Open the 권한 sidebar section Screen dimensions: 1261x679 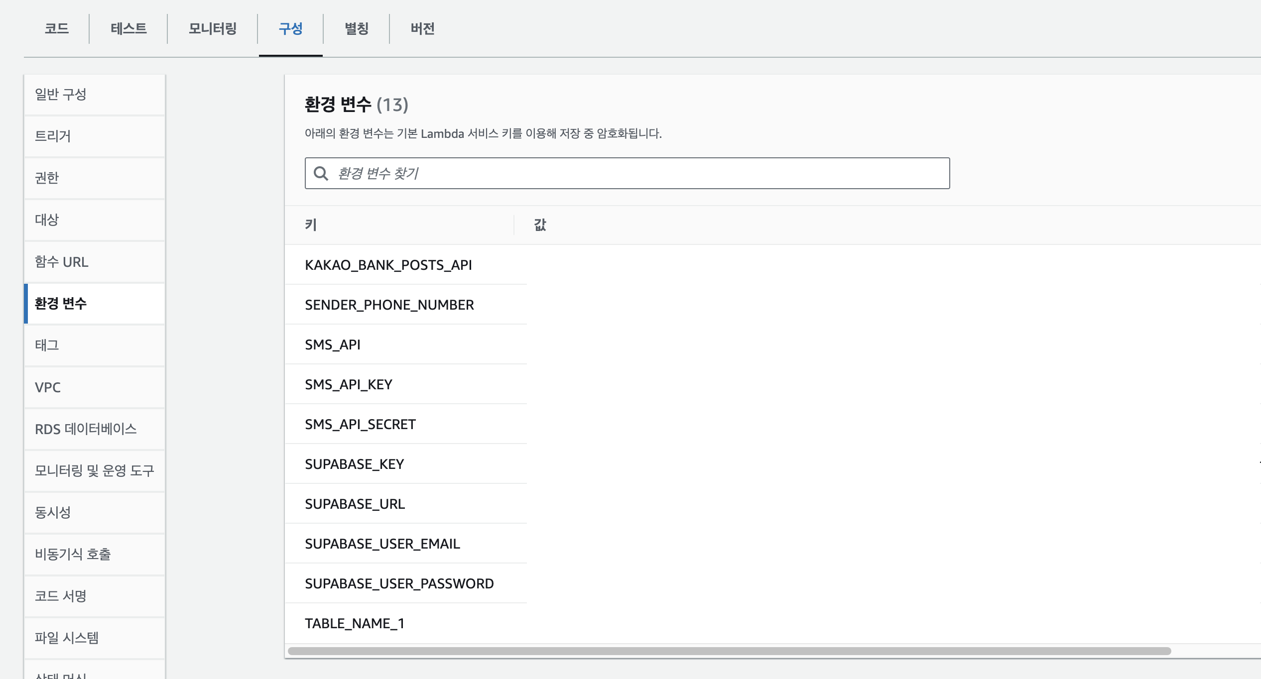coord(47,178)
